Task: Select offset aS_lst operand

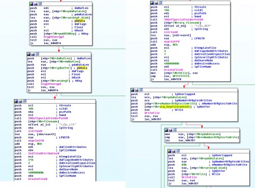Action: (x=39, y=124)
